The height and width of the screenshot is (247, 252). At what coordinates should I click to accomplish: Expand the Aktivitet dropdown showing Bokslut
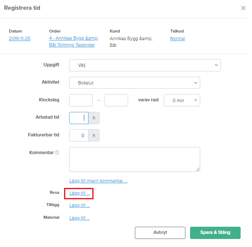(134, 83)
